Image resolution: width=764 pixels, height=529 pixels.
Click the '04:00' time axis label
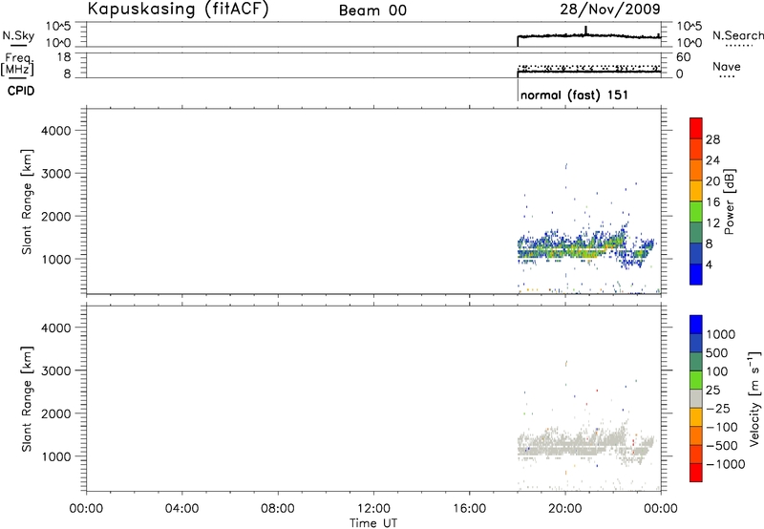[181, 509]
